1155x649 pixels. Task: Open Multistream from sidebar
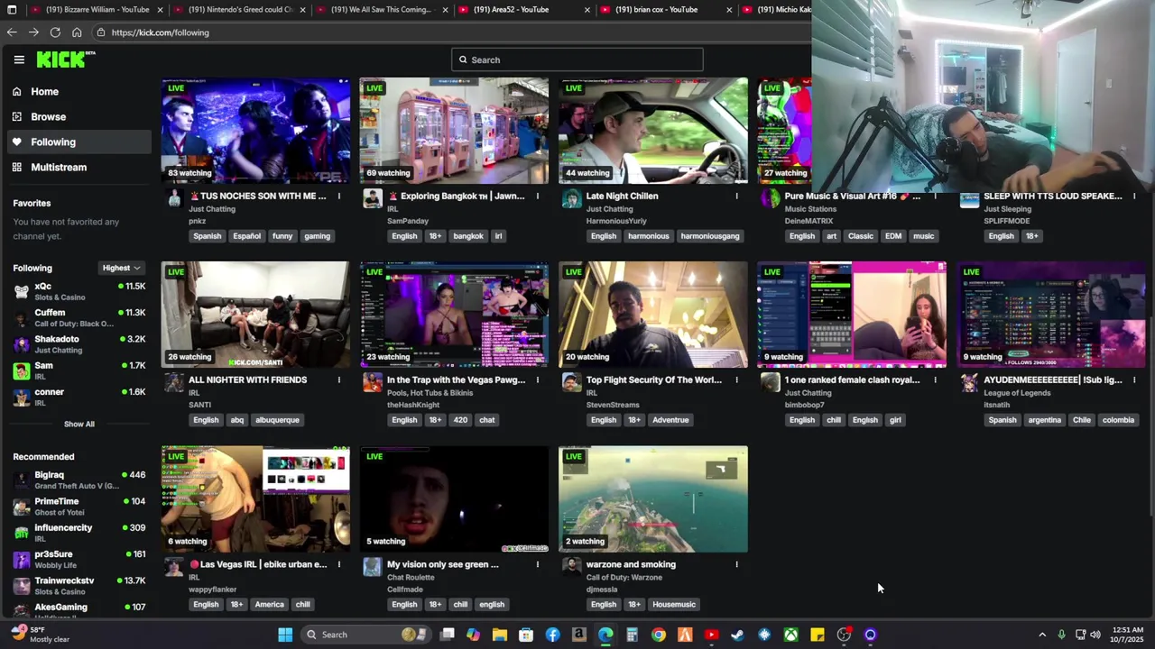click(59, 167)
